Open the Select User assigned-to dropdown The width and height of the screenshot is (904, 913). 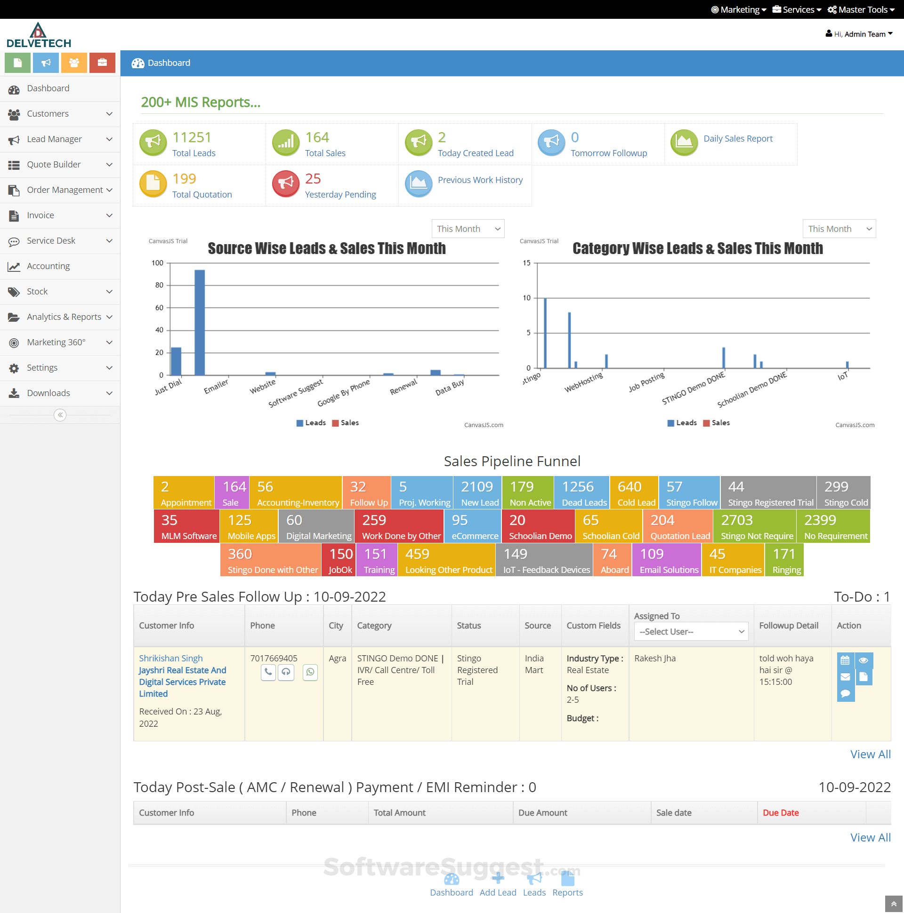[691, 631]
